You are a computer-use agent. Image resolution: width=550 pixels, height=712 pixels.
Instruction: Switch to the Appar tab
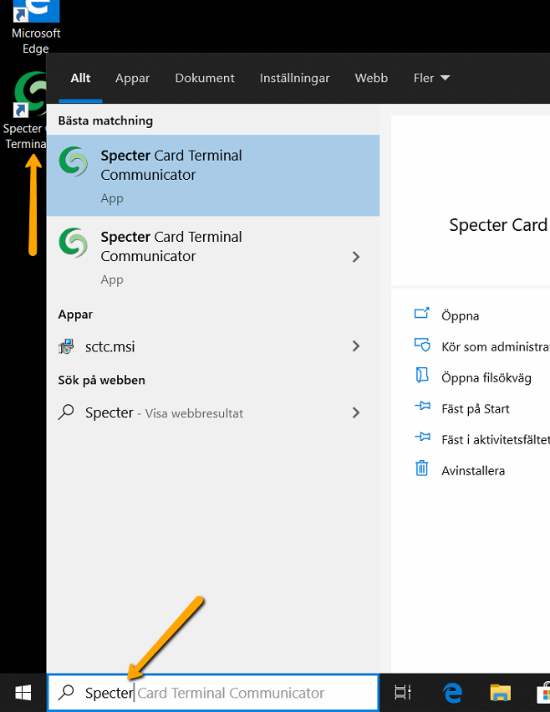132,78
